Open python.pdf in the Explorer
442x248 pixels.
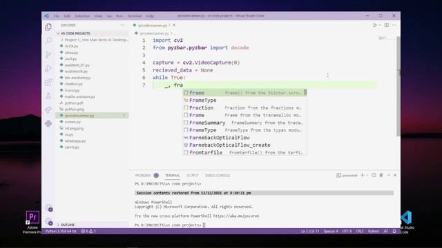click(74, 103)
